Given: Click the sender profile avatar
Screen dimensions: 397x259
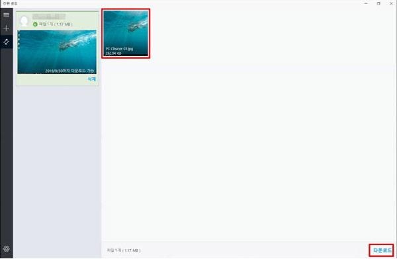Looking at the screenshot, I should [24, 21].
